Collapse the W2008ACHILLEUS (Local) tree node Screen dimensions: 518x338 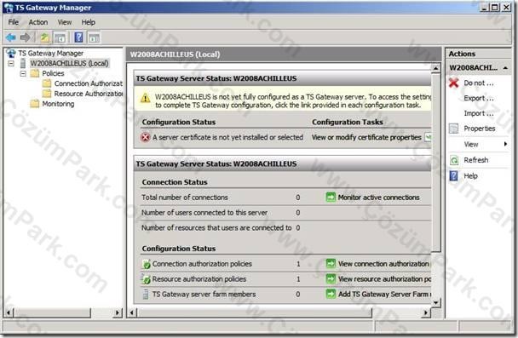pos(11,63)
